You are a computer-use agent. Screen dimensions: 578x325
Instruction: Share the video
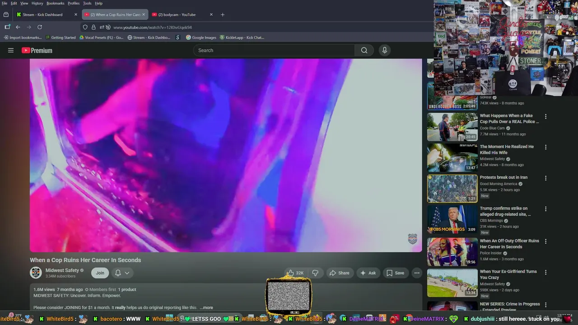pyautogui.click(x=339, y=273)
